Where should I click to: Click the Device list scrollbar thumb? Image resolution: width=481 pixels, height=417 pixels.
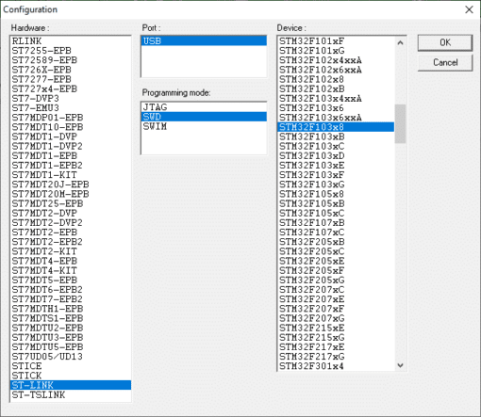[400, 123]
